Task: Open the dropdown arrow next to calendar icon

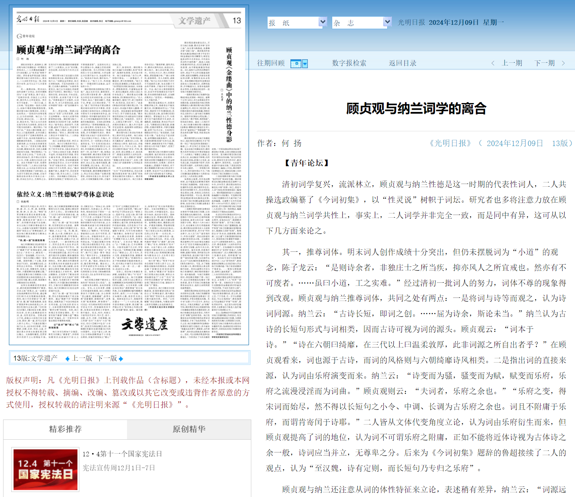Action: point(305,64)
